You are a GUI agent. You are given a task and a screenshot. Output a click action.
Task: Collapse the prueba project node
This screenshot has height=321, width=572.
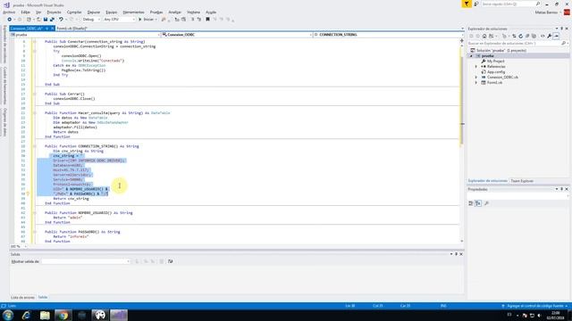pyautogui.click(x=471, y=56)
